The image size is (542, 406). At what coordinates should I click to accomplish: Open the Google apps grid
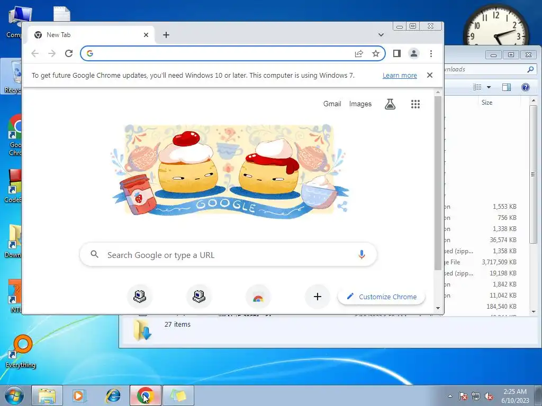pos(415,104)
